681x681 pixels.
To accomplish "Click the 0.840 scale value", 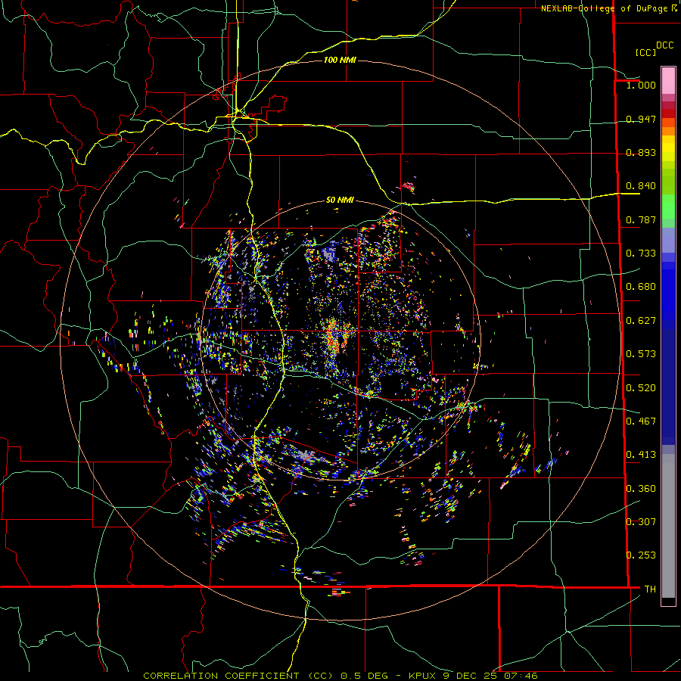I will tap(641, 186).
